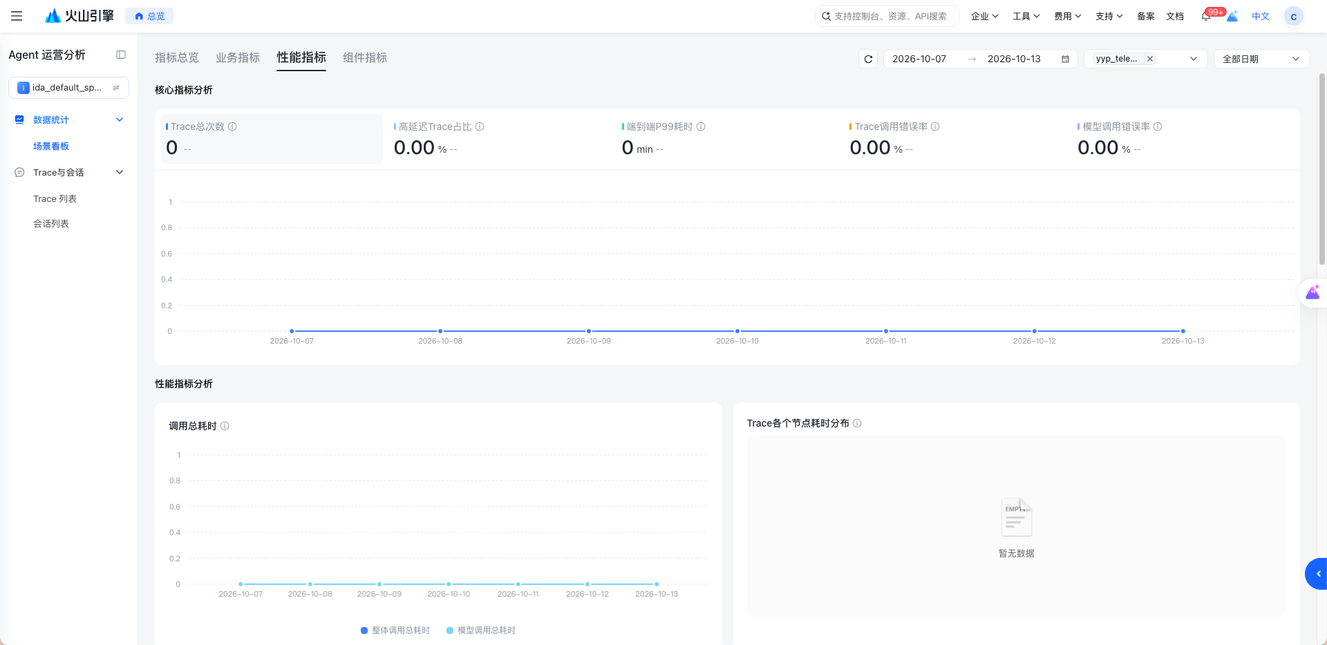The image size is (1327, 645).
Task: Open the 企业 header dropdown
Action: coord(984,16)
